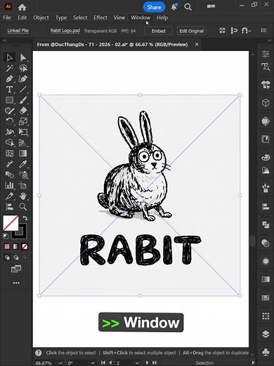Select the Shape Builder tool
The width and height of the screenshot is (274, 366).
click(9, 142)
